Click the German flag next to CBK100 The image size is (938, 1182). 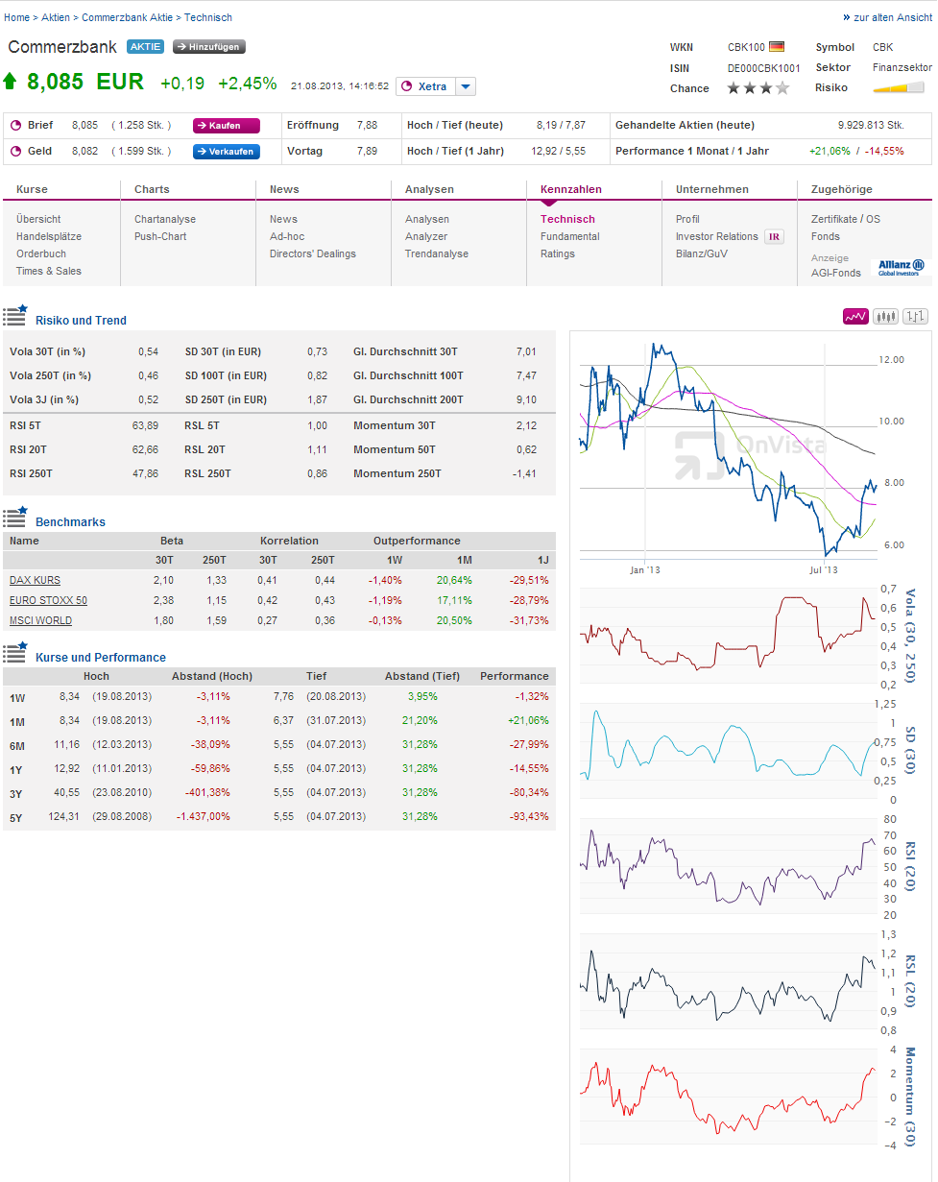(777, 46)
